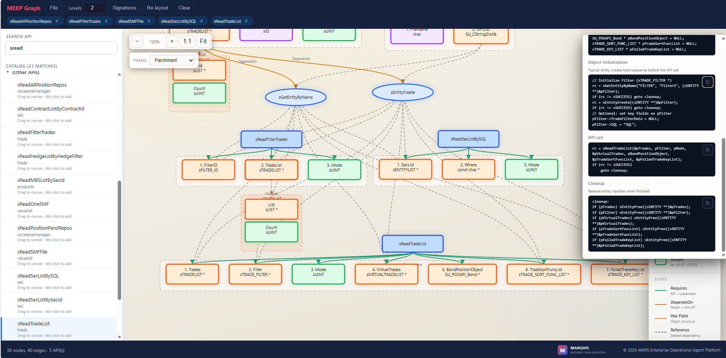
Task: Select sReadMBSListBySecId in the catalog
Action: pos(59,186)
